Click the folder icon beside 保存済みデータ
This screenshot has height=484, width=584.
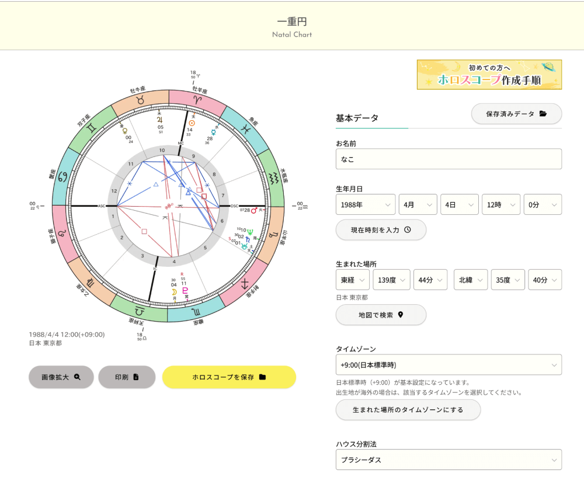543,114
